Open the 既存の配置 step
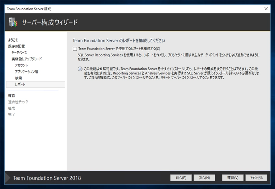 pos(17,46)
